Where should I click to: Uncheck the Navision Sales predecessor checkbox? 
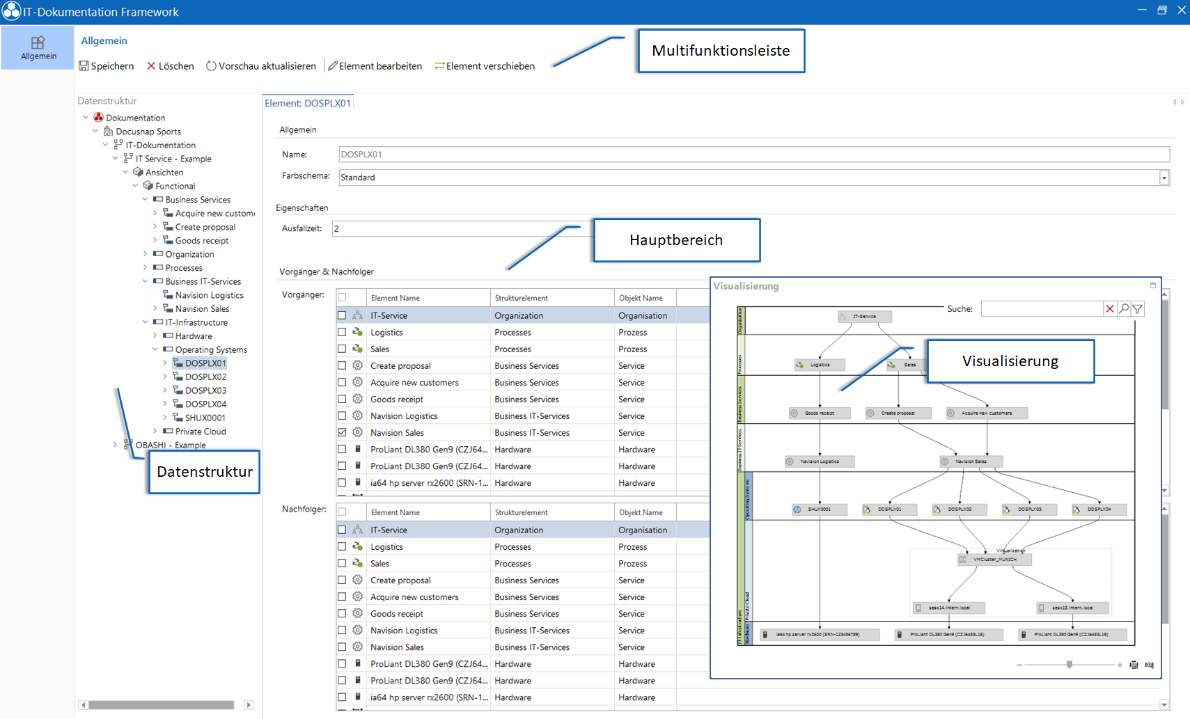coord(342,432)
